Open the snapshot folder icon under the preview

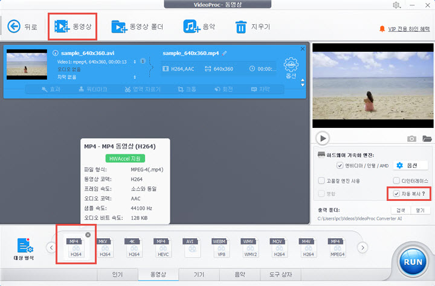click(x=427, y=138)
